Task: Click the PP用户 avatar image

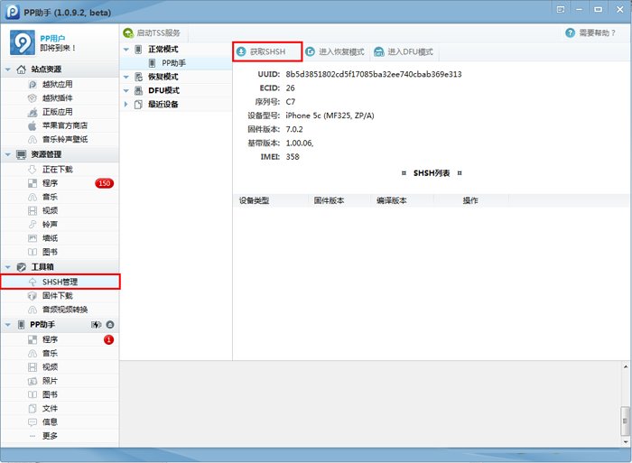Action: (x=23, y=42)
